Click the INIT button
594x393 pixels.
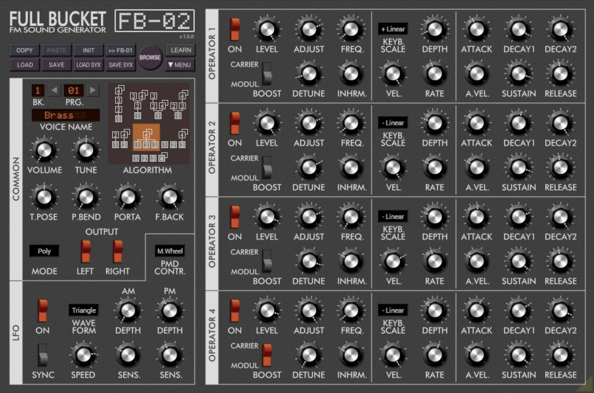[89, 50]
